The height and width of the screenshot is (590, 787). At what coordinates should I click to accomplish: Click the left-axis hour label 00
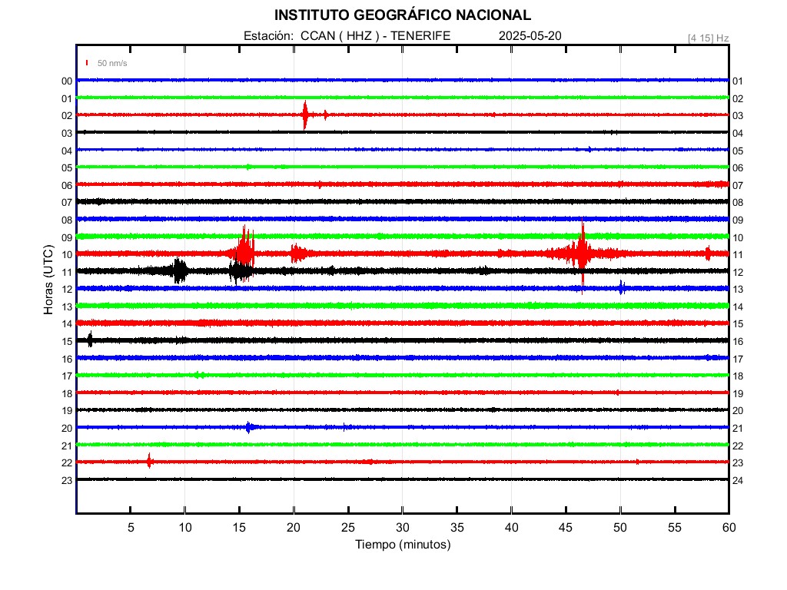(x=67, y=81)
